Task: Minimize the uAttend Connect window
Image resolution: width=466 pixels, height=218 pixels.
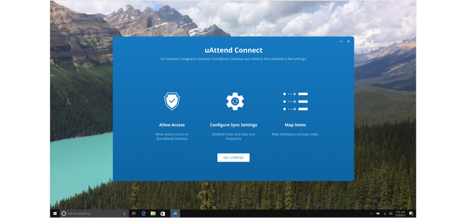Action: 341,41
